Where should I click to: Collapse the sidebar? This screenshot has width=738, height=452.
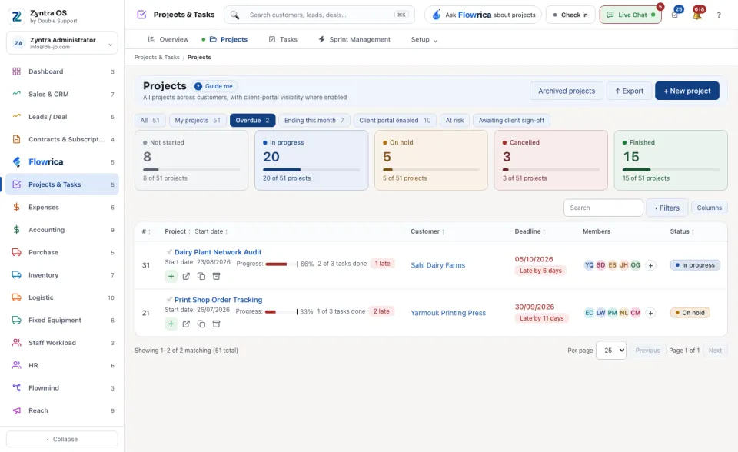click(x=62, y=439)
